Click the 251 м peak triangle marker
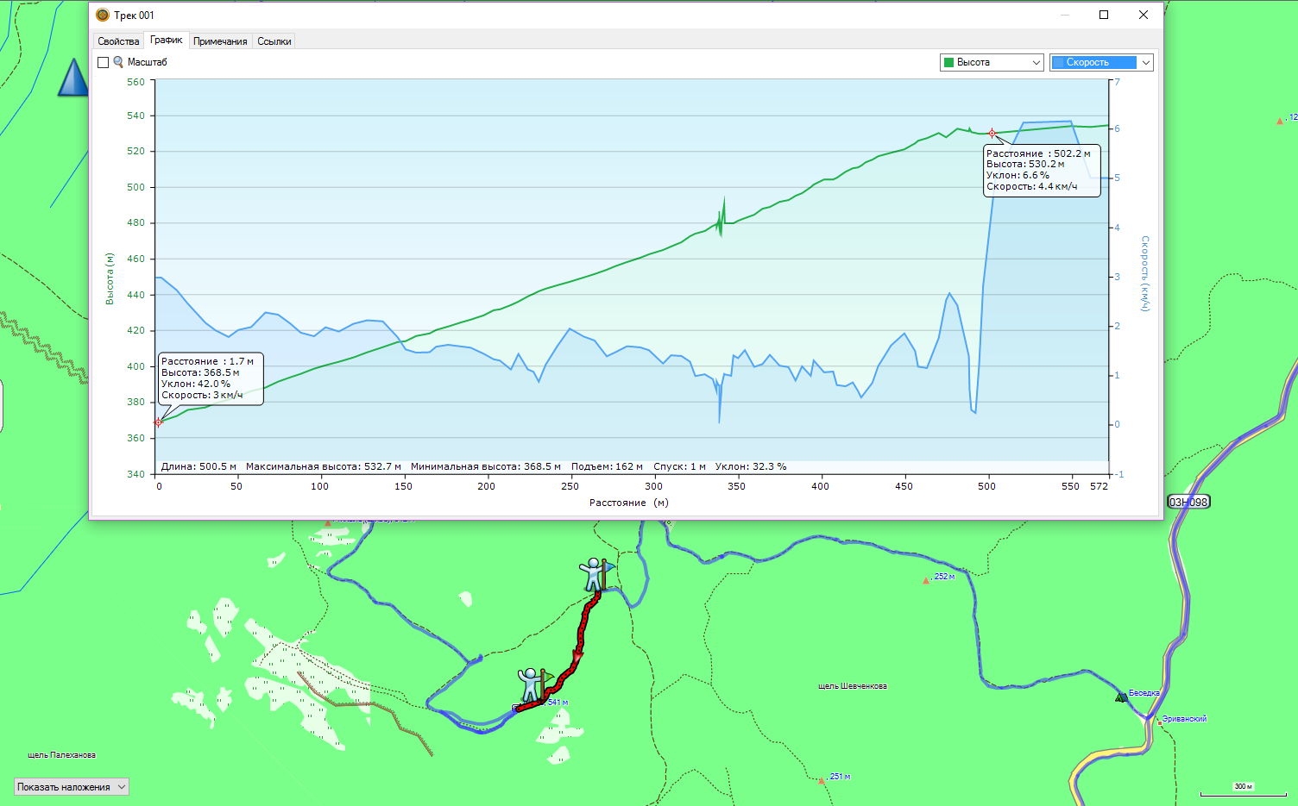Image resolution: width=1298 pixels, height=806 pixels. [x=822, y=780]
